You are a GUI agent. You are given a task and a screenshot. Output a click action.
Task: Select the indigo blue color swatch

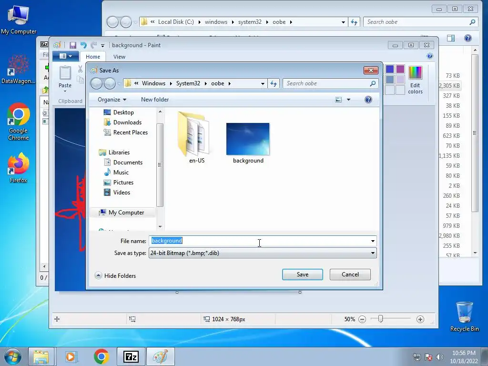coord(390,69)
